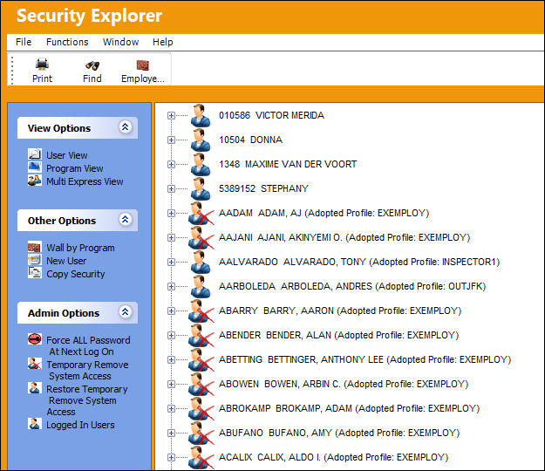The width and height of the screenshot is (545, 471).
Task: Switch to Program View
Action: point(75,168)
